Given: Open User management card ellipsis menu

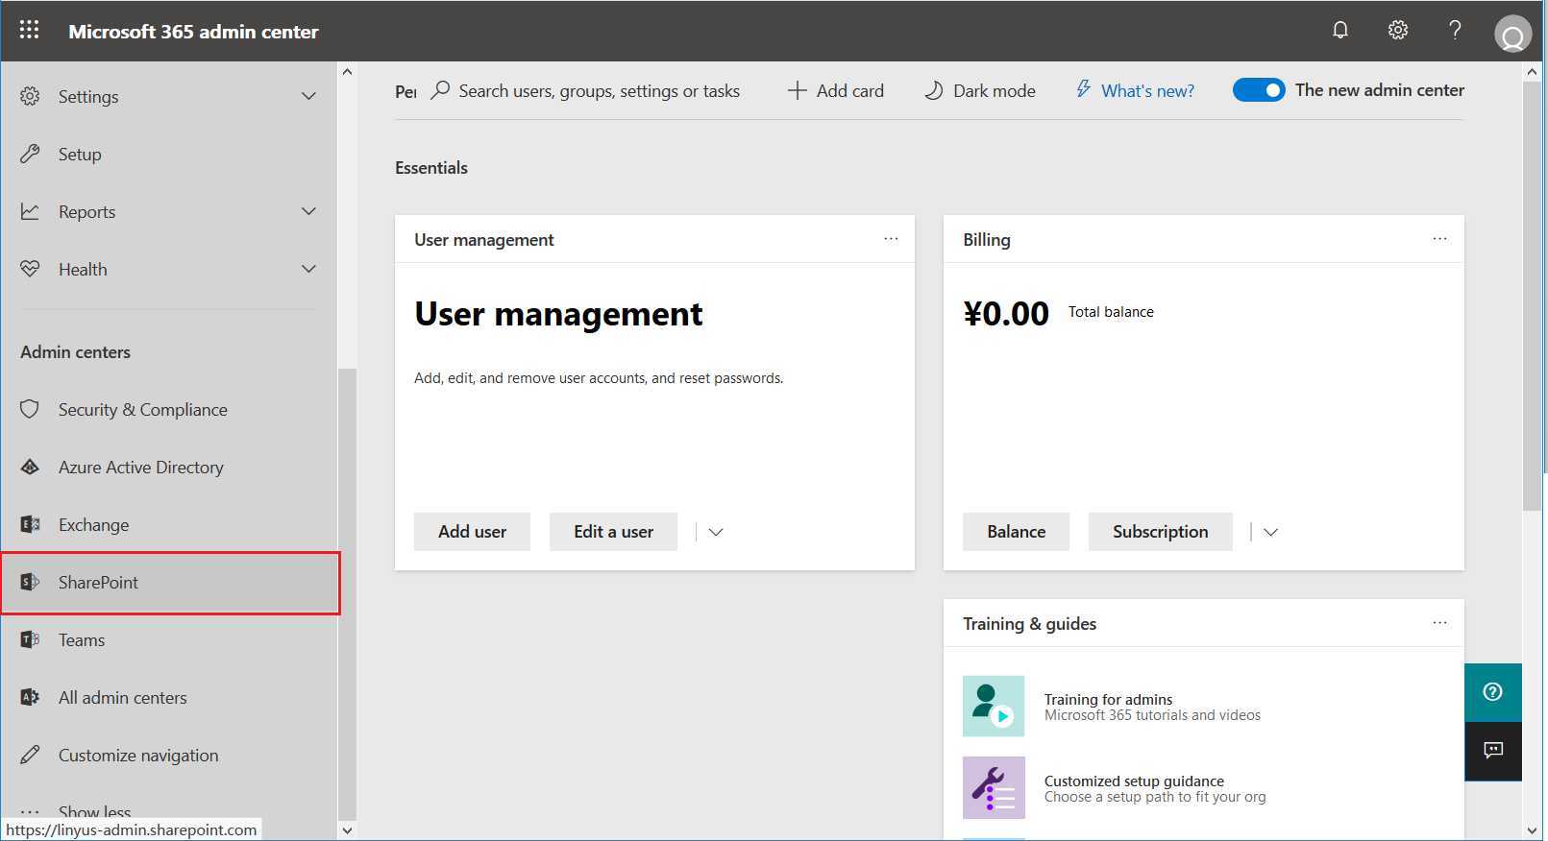Looking at the screenshot, I should click(x=891, y=238).
